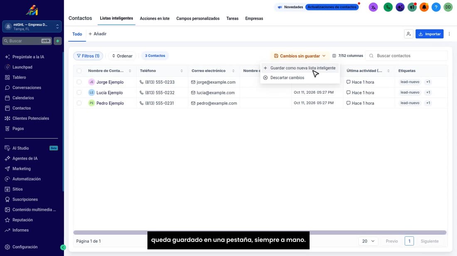Click the phone icon for Jorge Ejemplo
The image size is (457, 256).
pyautogui.click(x=141, y=82)
